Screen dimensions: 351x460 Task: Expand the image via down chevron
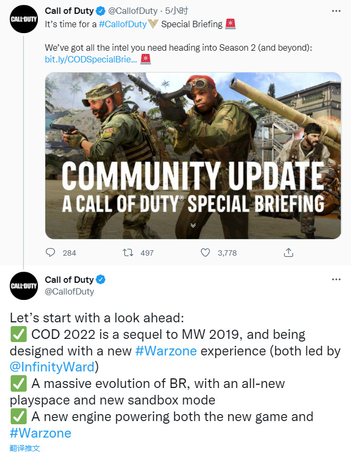pyautogui.click(x=193, y=225)
